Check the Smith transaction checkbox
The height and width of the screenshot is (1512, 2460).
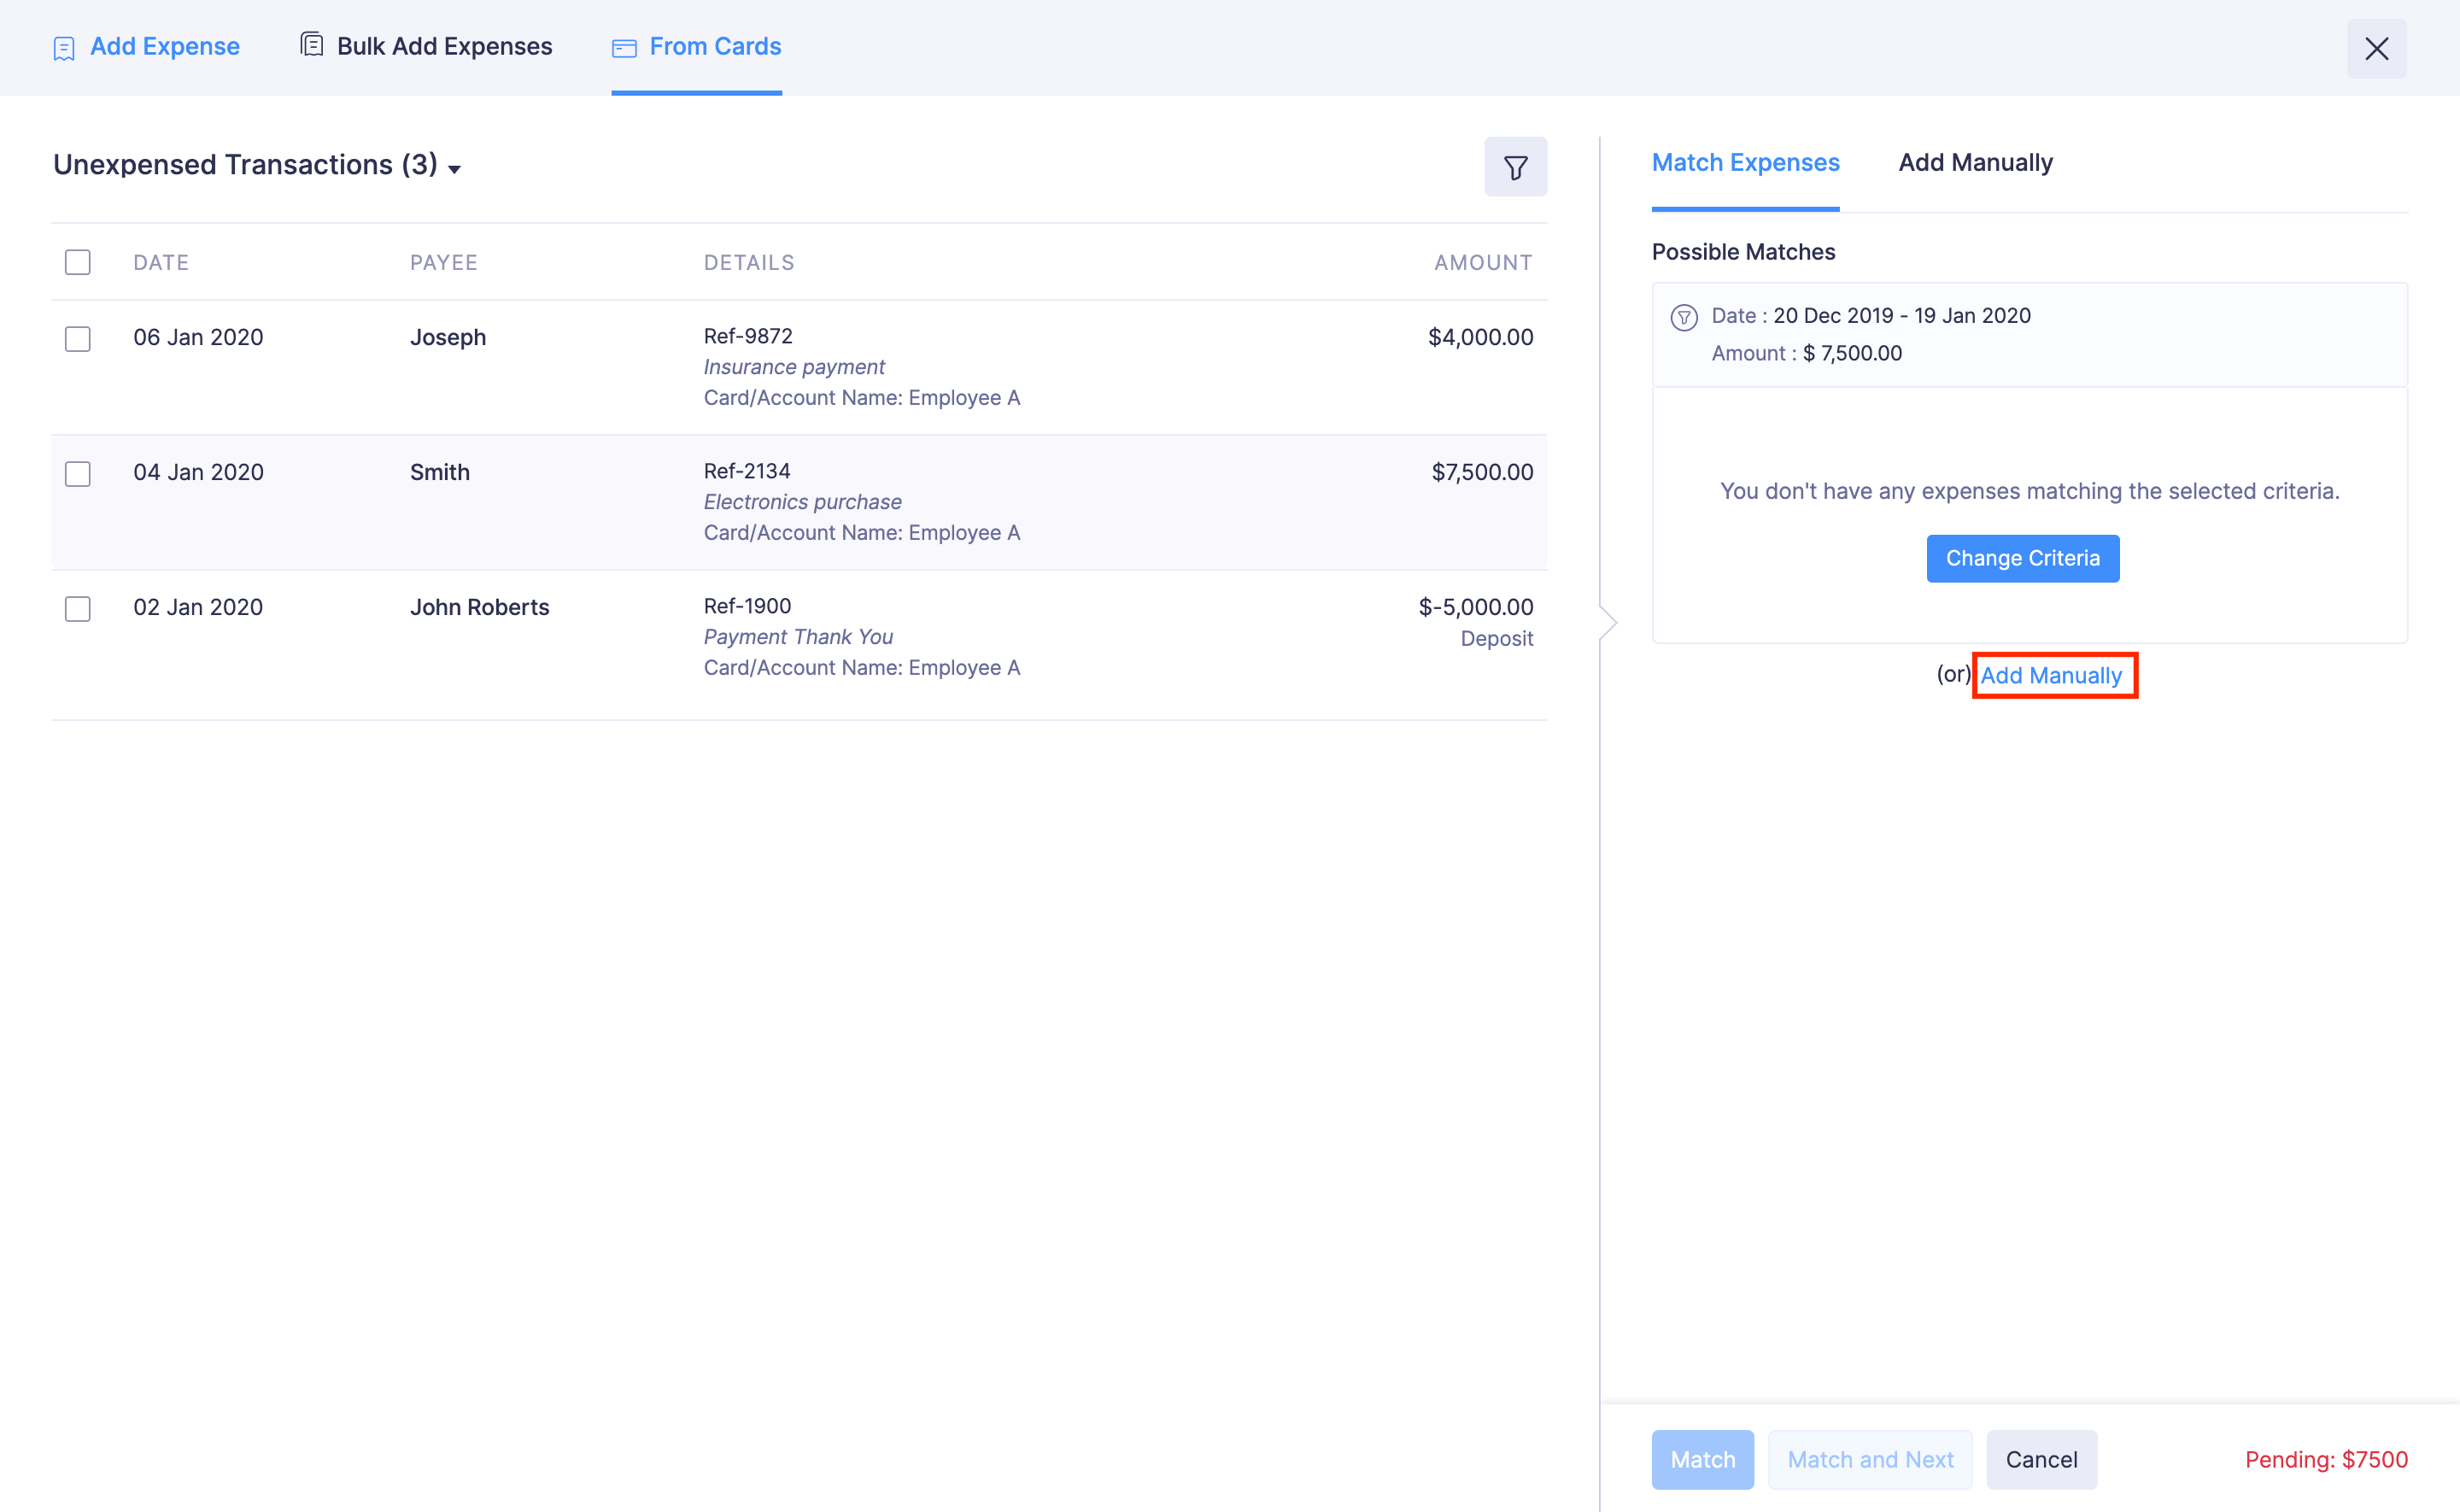pos(77,474)
